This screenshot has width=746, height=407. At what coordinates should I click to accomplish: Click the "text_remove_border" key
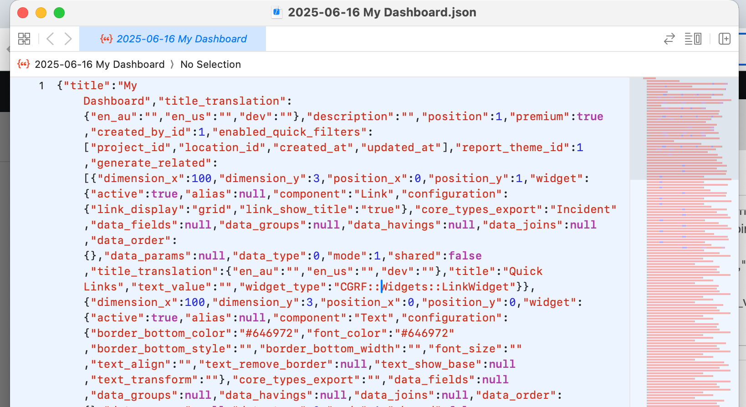click(266, 364)
